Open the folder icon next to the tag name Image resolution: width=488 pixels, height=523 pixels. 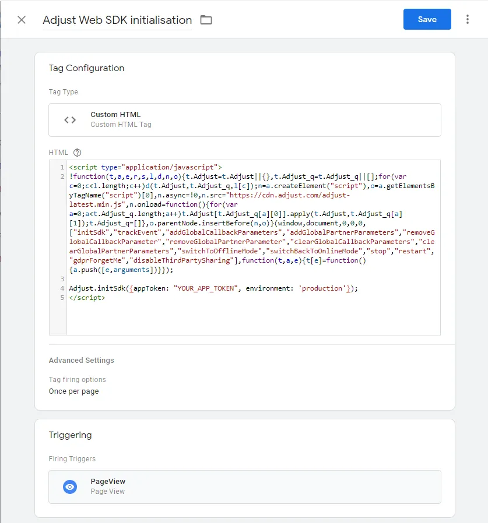206,20
